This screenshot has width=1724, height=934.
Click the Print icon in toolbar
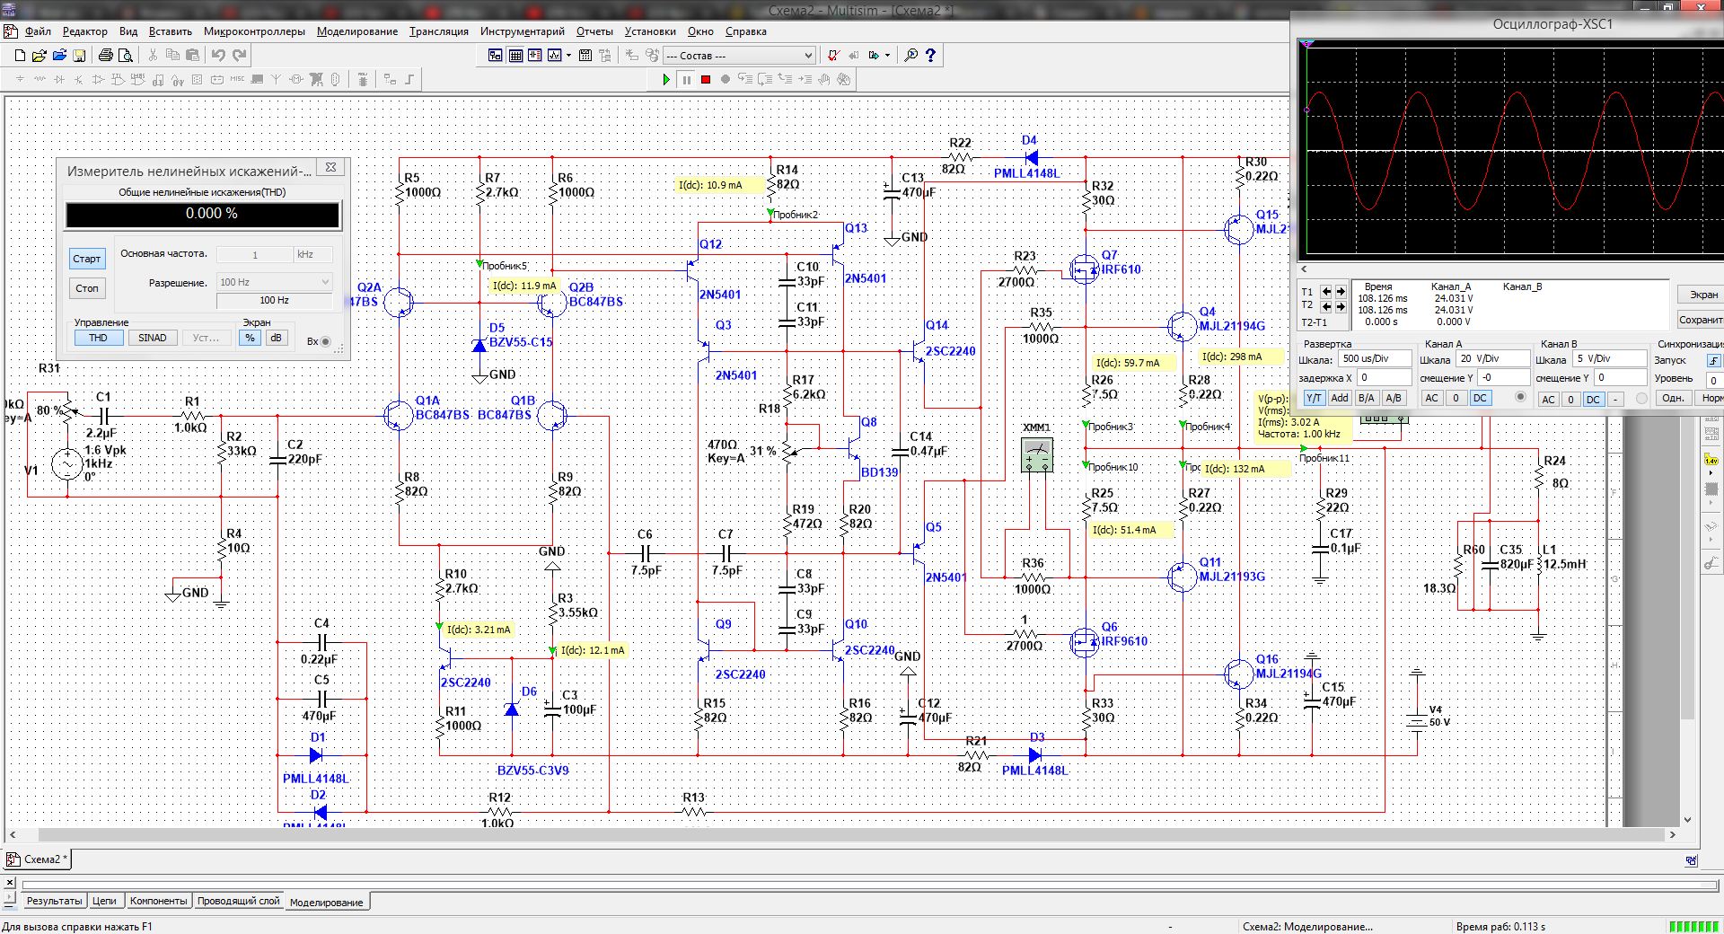[x=106, y=55]
